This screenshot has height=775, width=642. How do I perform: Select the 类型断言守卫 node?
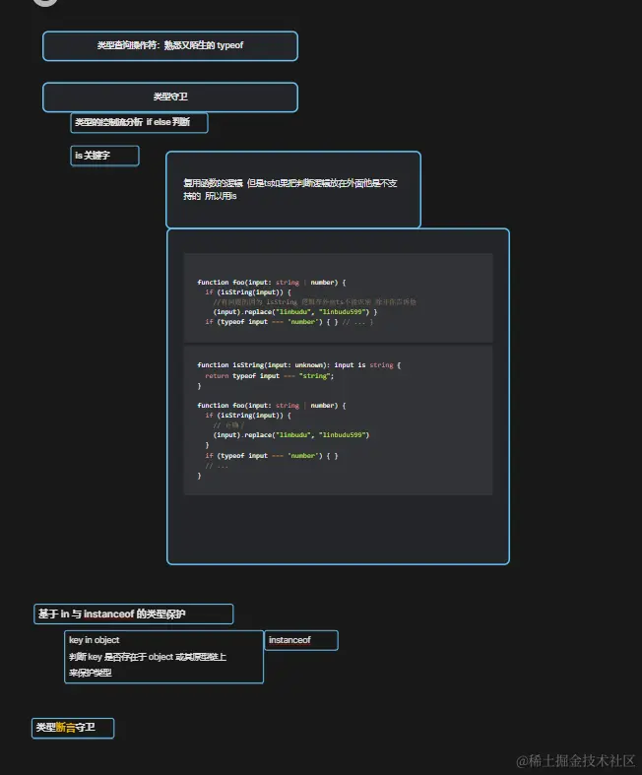click(73, 728)
